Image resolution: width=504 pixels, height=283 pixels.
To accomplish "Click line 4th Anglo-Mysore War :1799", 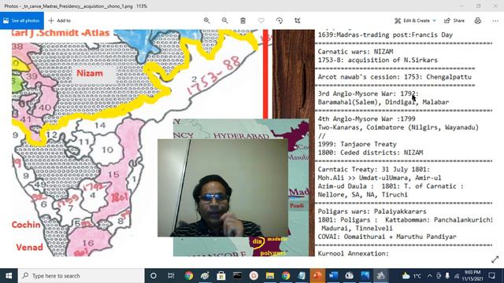I will point(366,119).
